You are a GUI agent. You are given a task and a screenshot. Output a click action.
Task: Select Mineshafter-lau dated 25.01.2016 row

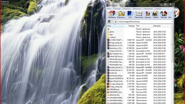(x=137, y=62)
